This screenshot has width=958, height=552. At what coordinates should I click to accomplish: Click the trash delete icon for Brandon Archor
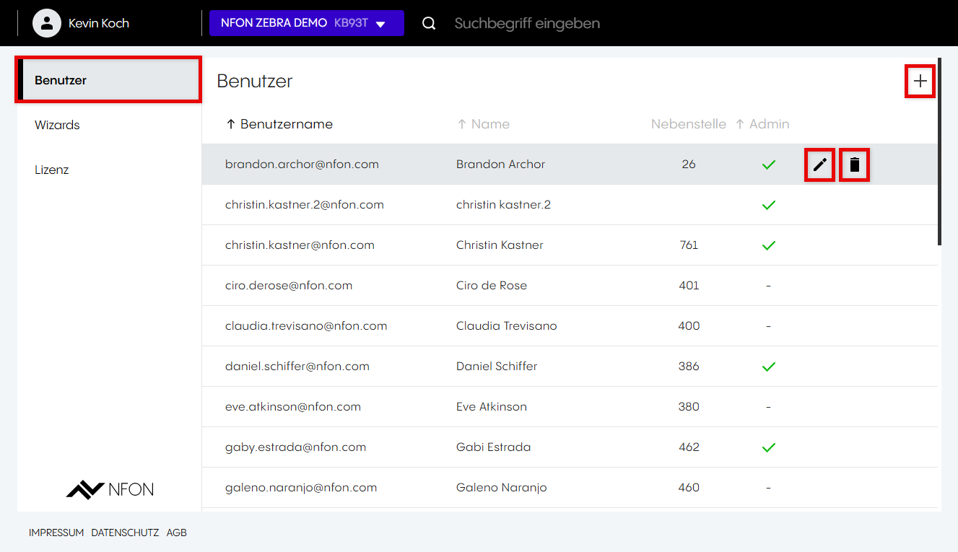(x=855, y=165)
